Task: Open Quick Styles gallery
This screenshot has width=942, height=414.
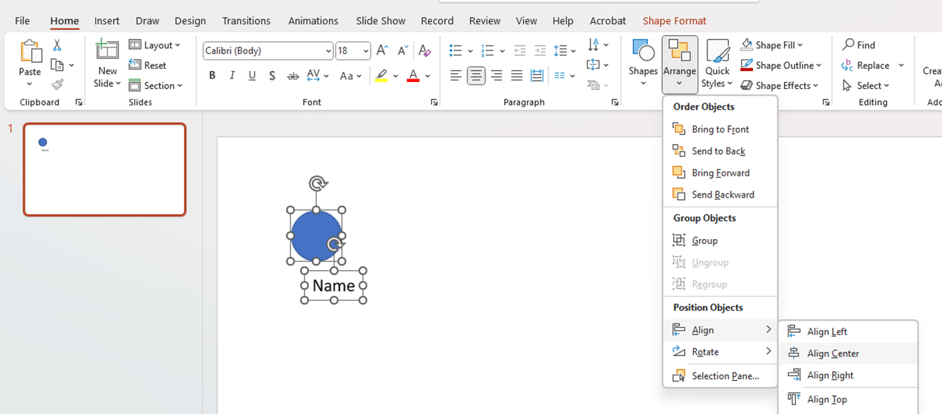Action: 717,63
